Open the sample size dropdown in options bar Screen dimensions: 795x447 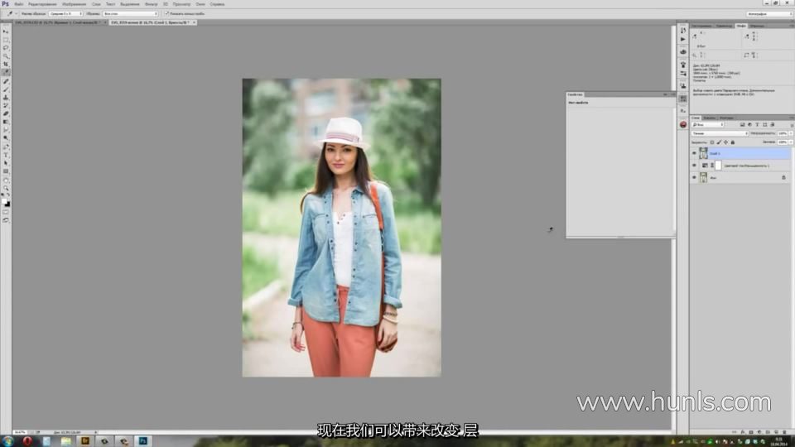pyautogui.click(x=66, y=13)
